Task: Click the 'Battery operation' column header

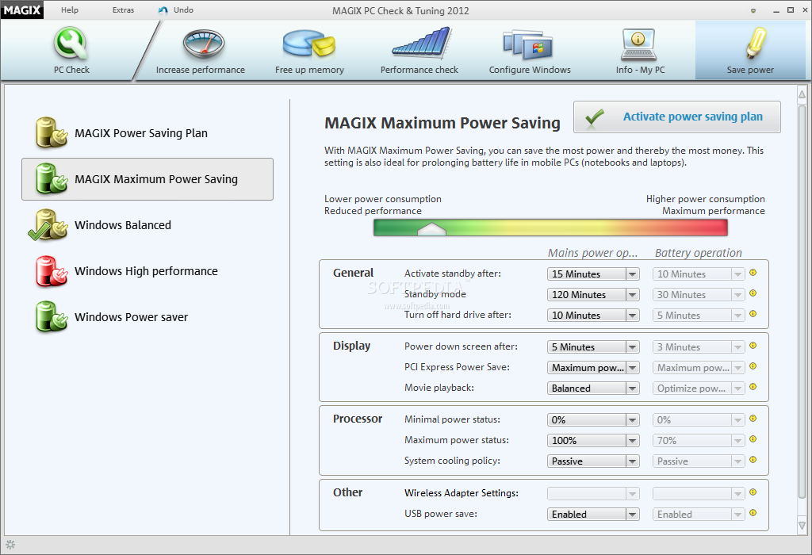Action: (x=698, y=253)
